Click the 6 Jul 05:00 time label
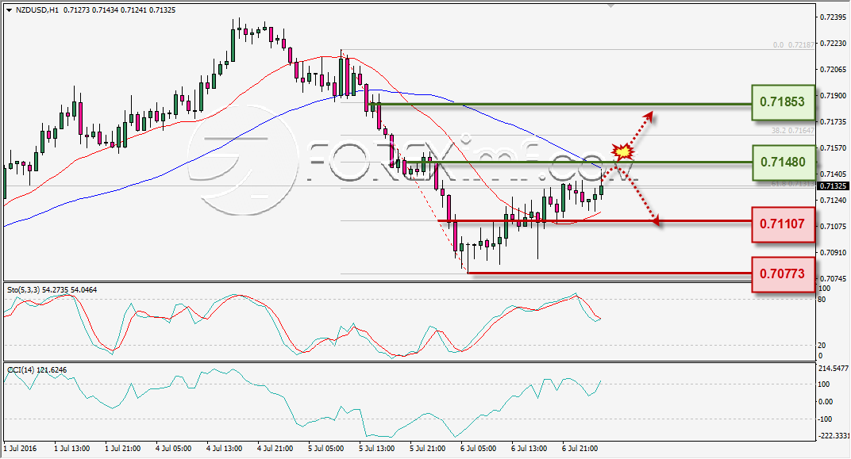851x459 pixels. pyautogui.click(x=478, y=449)
